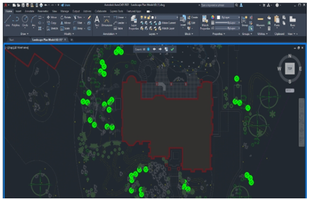The height and width of the screenshot is (200, 309).
Task: Click the Paste clipboard icon
Action: pos(277,21)
